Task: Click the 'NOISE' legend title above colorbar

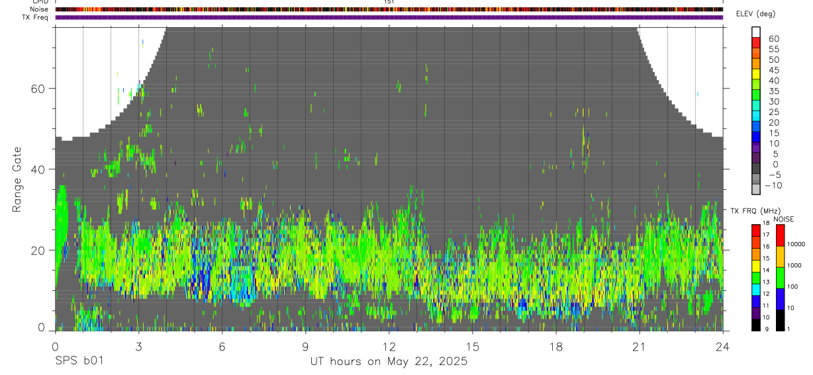Action: [784, 219]
